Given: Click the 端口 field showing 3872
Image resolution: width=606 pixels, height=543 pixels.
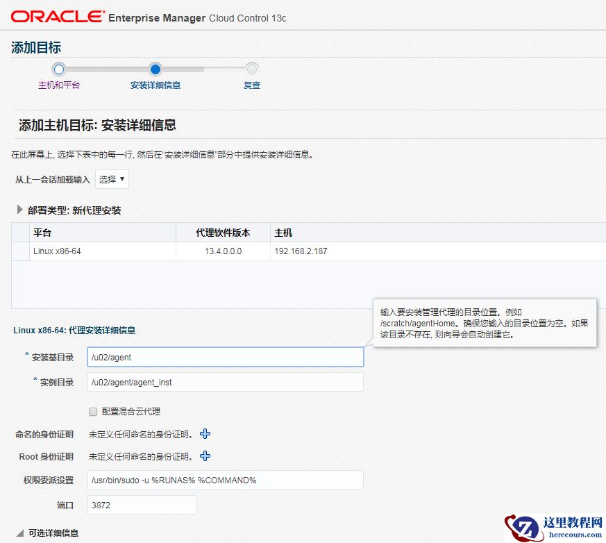Looking at the screenshot, I should [142, 505].
